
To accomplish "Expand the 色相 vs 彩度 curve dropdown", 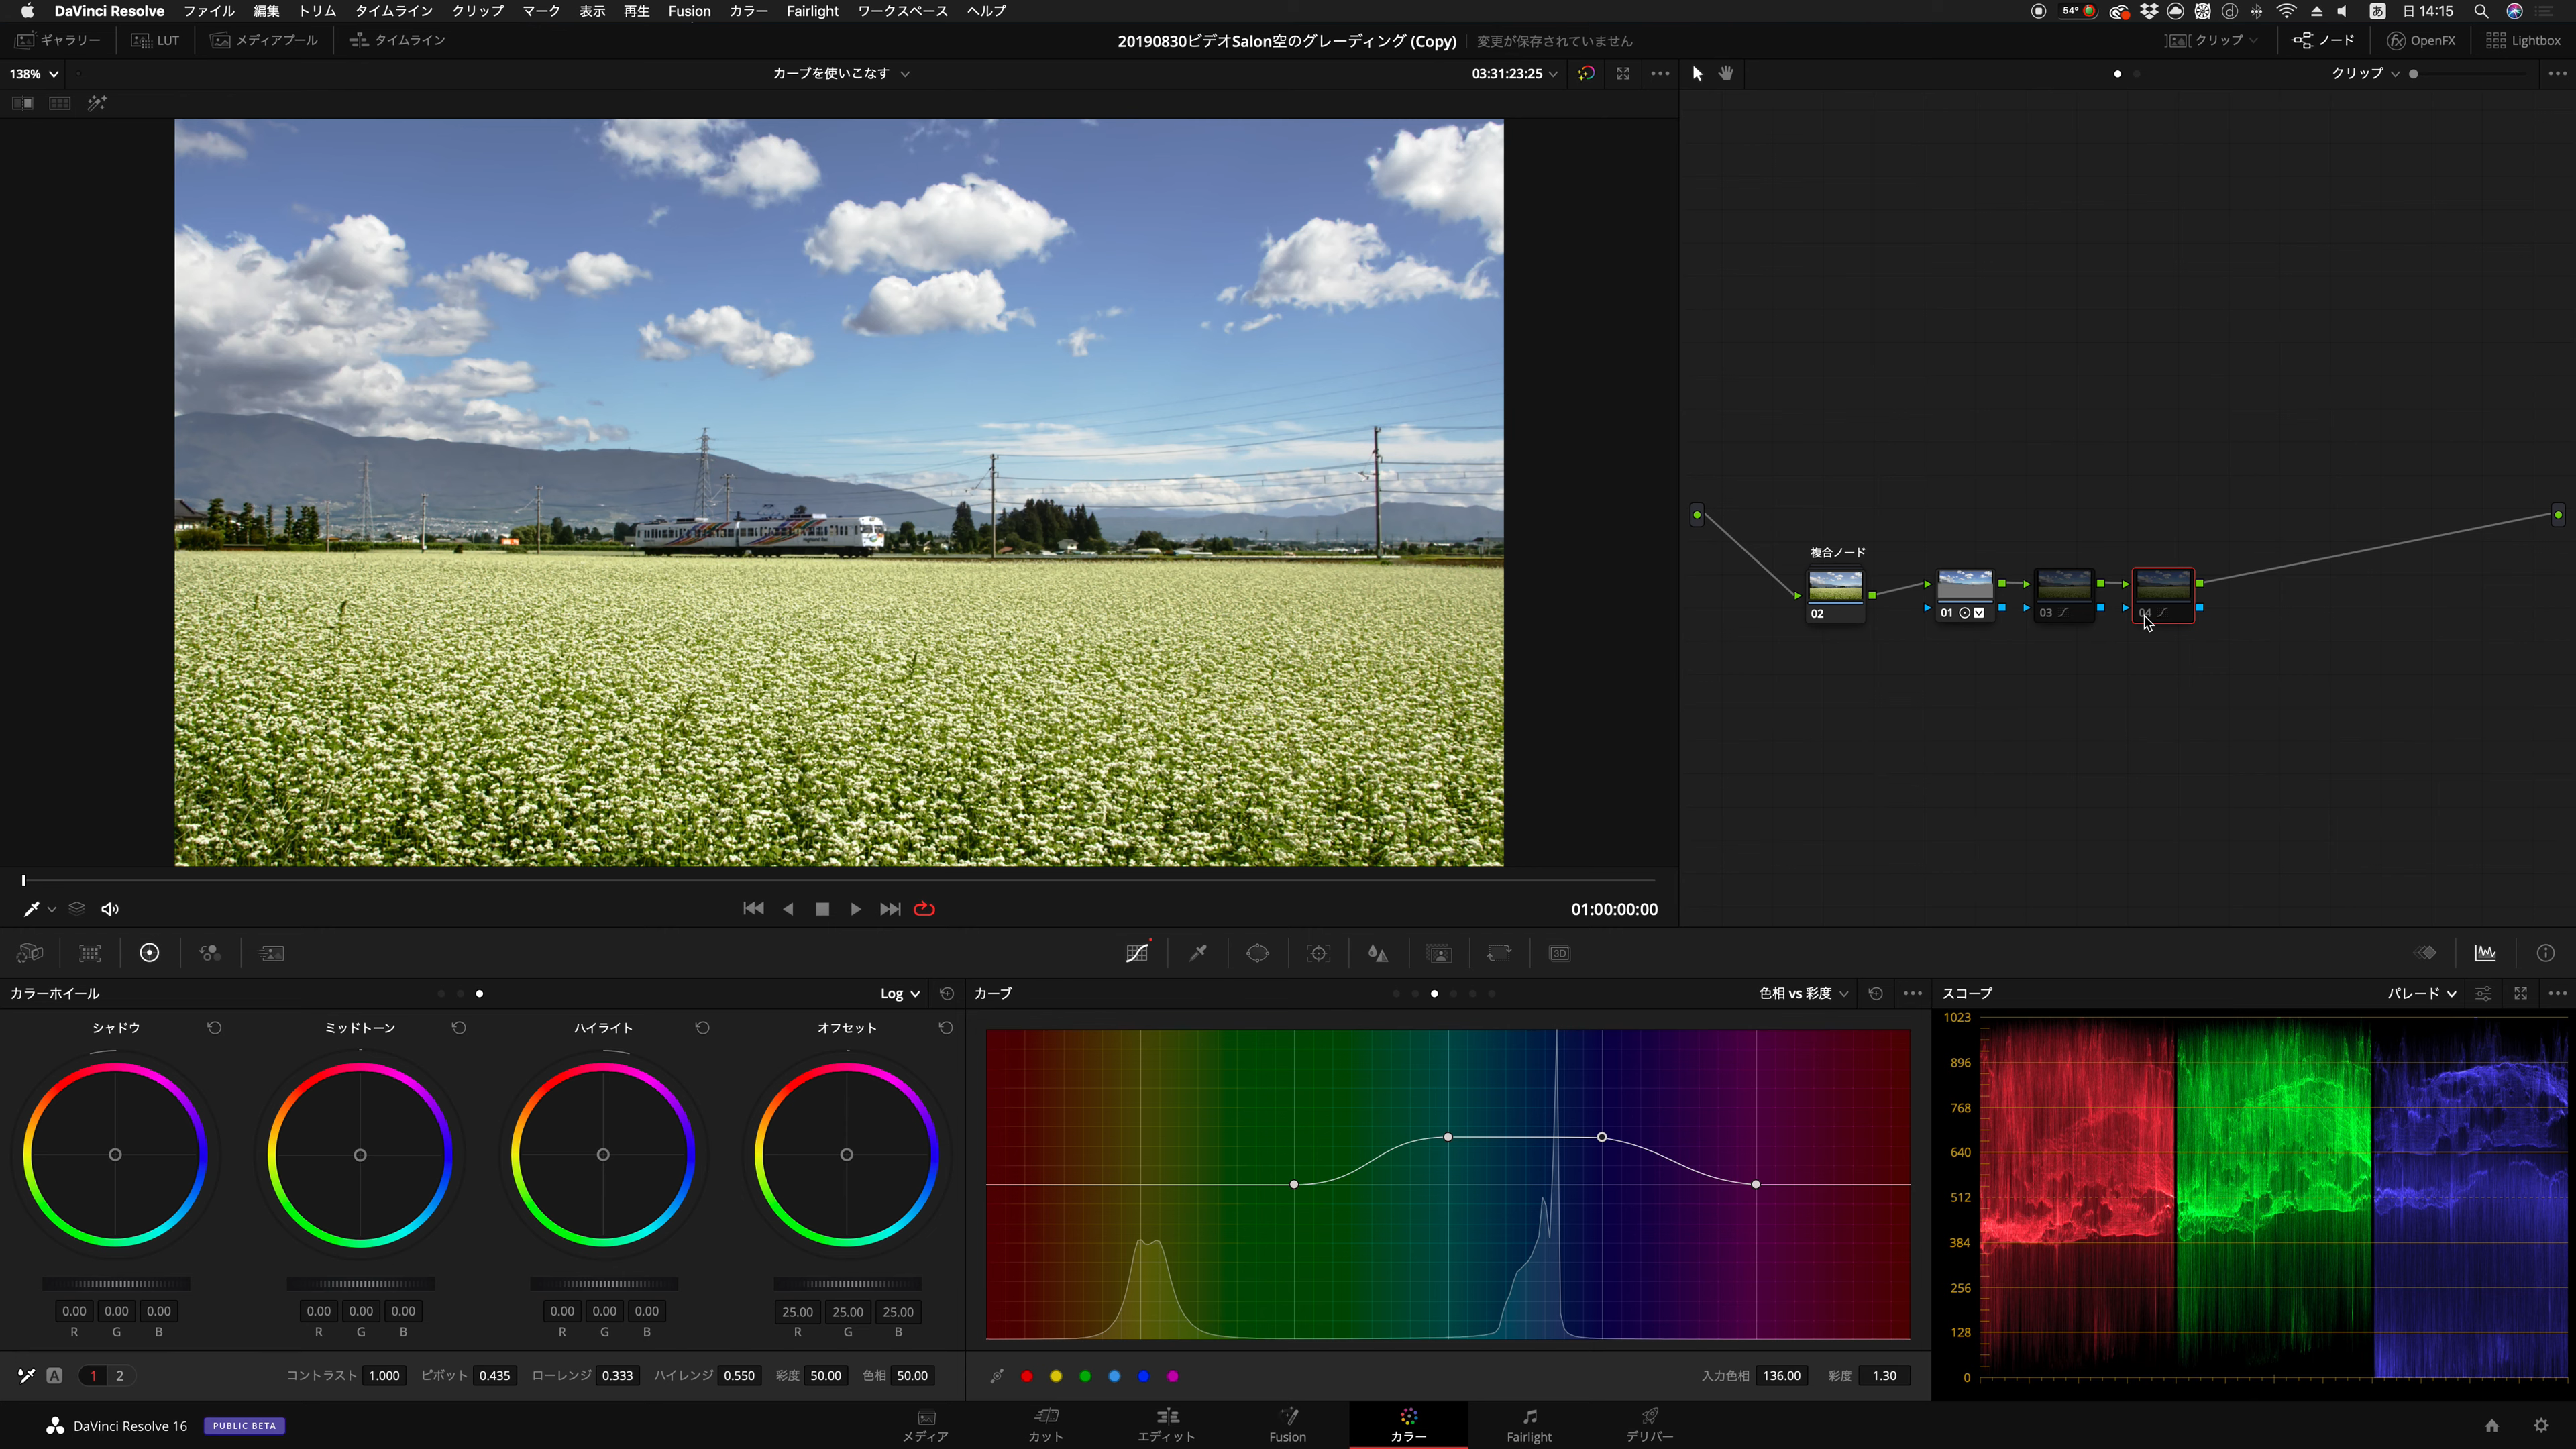I will coord(1803,993).
